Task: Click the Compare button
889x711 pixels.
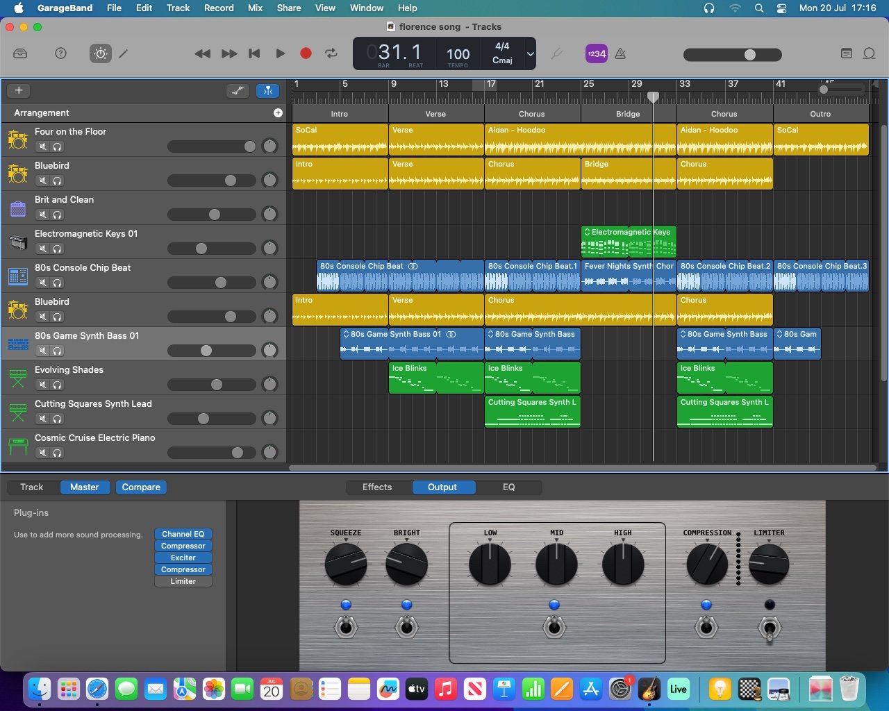Action: click(x=141, y=487)
